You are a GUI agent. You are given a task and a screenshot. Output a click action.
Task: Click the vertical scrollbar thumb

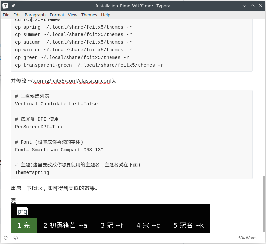click(x=264, y=204)
